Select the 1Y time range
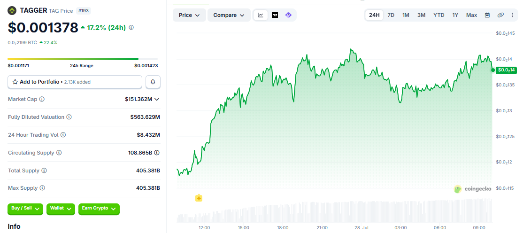This screenshot has width=523, height=233. (x=455, y=15)
